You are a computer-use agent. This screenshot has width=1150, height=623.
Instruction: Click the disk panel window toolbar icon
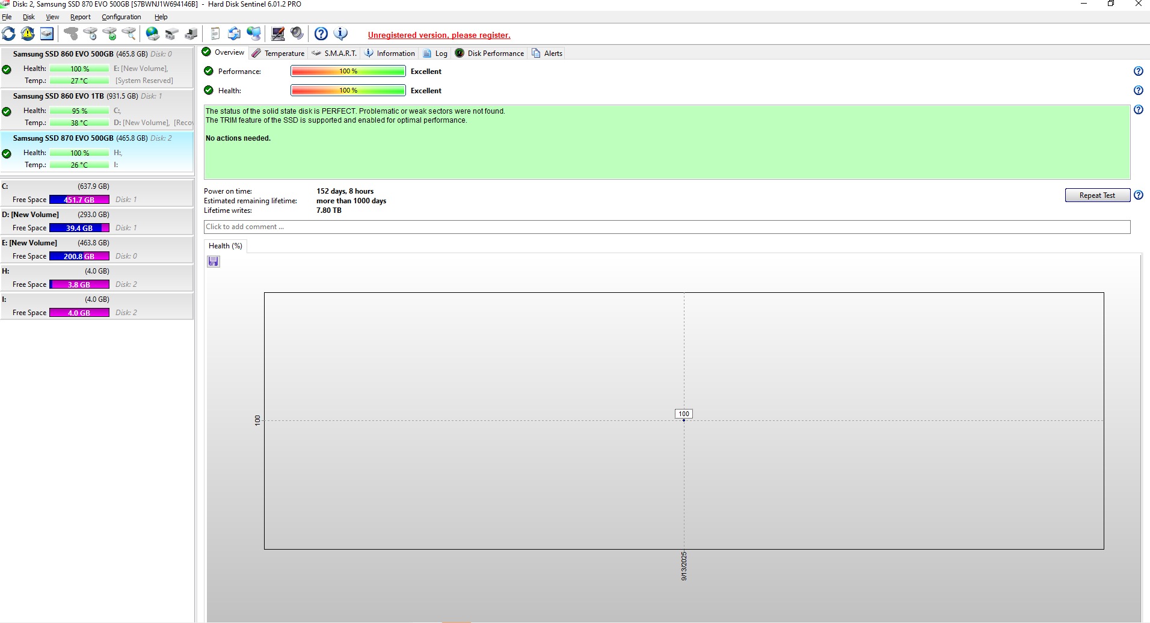click(x=47, y=34)
